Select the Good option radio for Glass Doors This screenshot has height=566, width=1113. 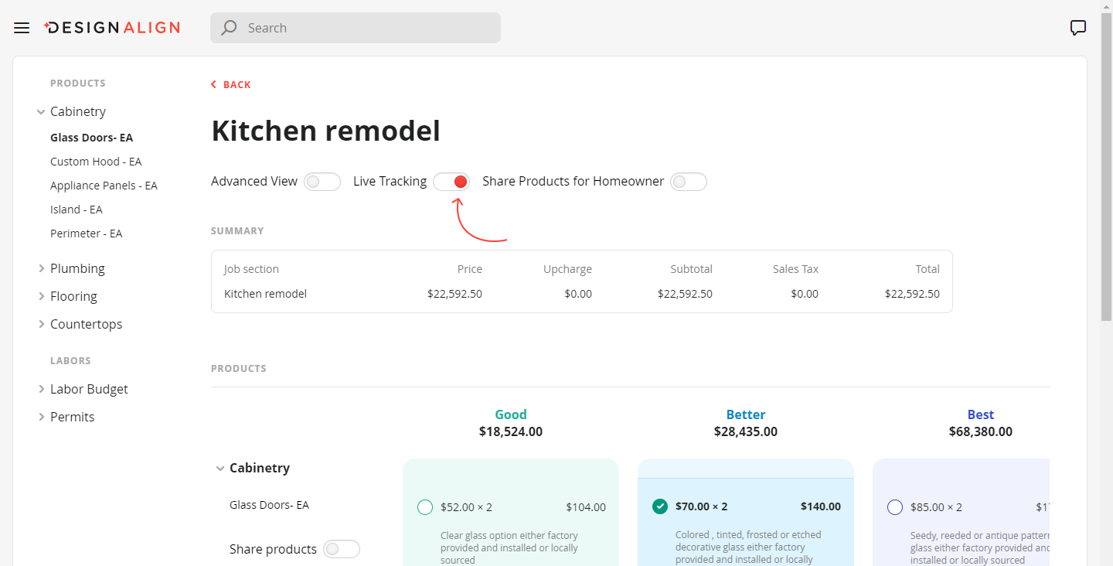coord(424,507)
